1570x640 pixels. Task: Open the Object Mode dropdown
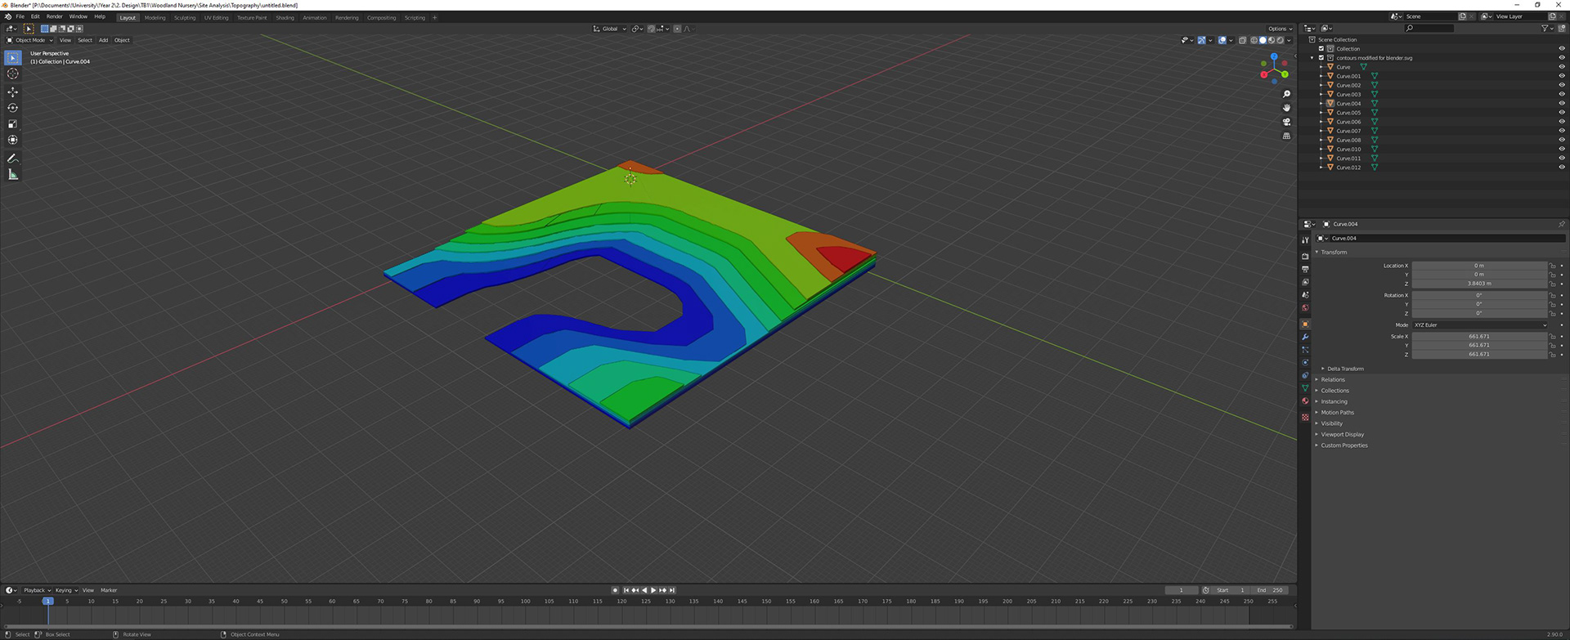[x=30, y=40]
